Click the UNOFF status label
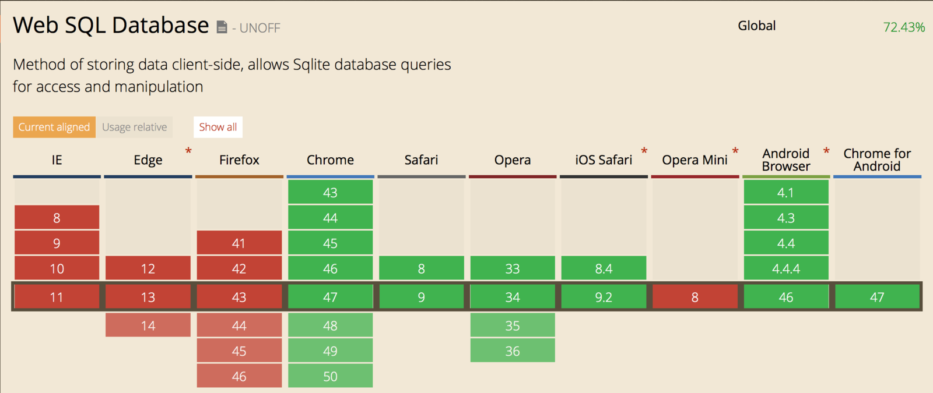This screenshot has height=393, width=933. (260, 28)
